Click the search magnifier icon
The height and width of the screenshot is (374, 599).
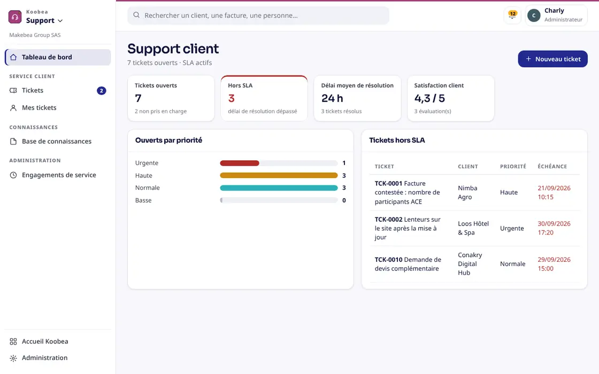[x=136, y=15]
